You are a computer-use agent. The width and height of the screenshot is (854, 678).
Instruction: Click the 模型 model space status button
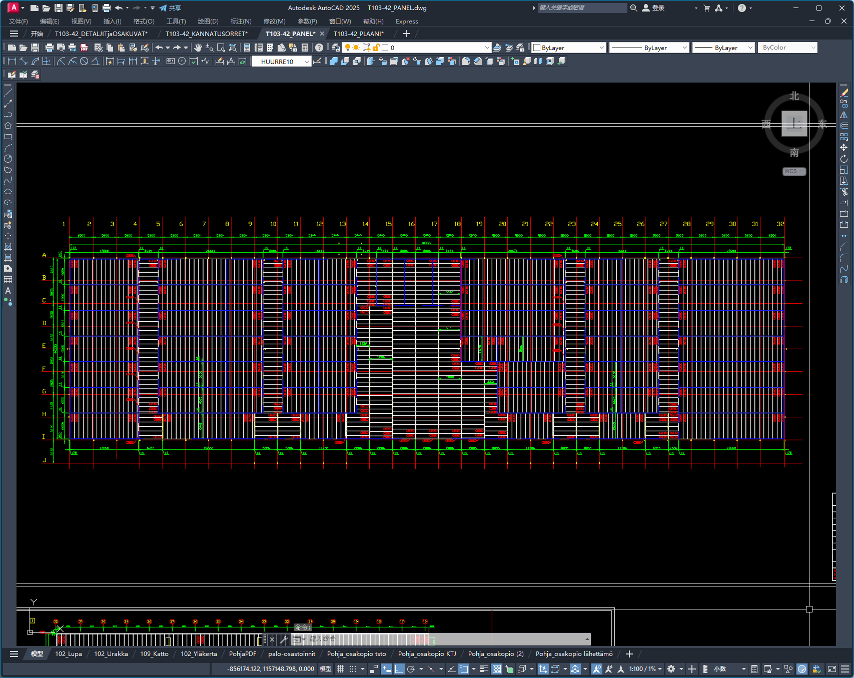326,669
